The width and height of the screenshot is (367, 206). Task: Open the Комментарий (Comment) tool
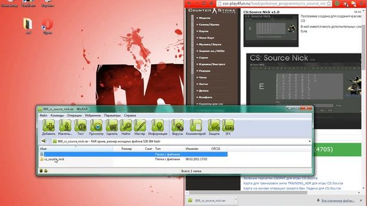[x=196, y=127]
